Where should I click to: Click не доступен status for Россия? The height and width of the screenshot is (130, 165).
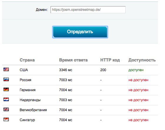pos(138,80)
